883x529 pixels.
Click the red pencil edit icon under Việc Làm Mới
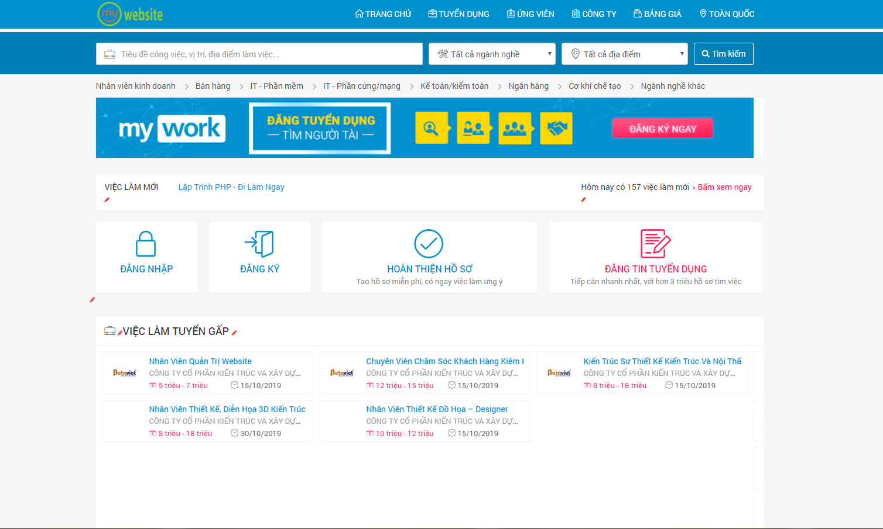pyautogui.click(x=107, y=200)
